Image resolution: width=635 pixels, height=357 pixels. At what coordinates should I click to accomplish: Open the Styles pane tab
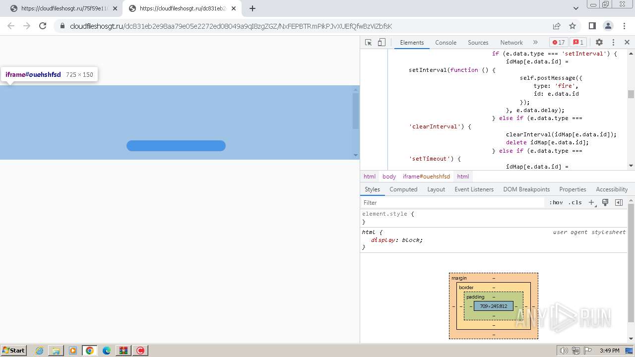372,189
